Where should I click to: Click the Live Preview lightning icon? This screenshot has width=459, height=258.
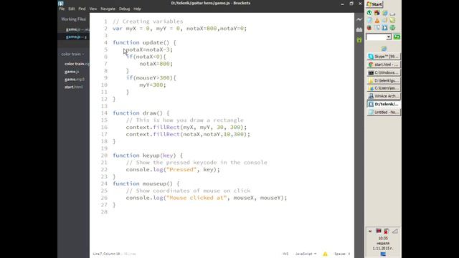[x=359, y=19]
